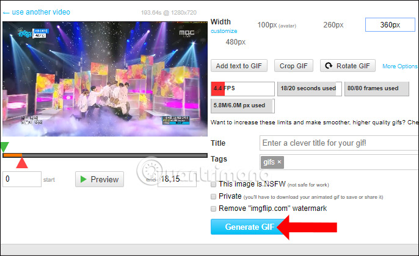Image resolution: width=419 pixels, height=256 pixels.
Task: Click the rotate arrow icon in Rotate GIF
Action: (329, 66)
